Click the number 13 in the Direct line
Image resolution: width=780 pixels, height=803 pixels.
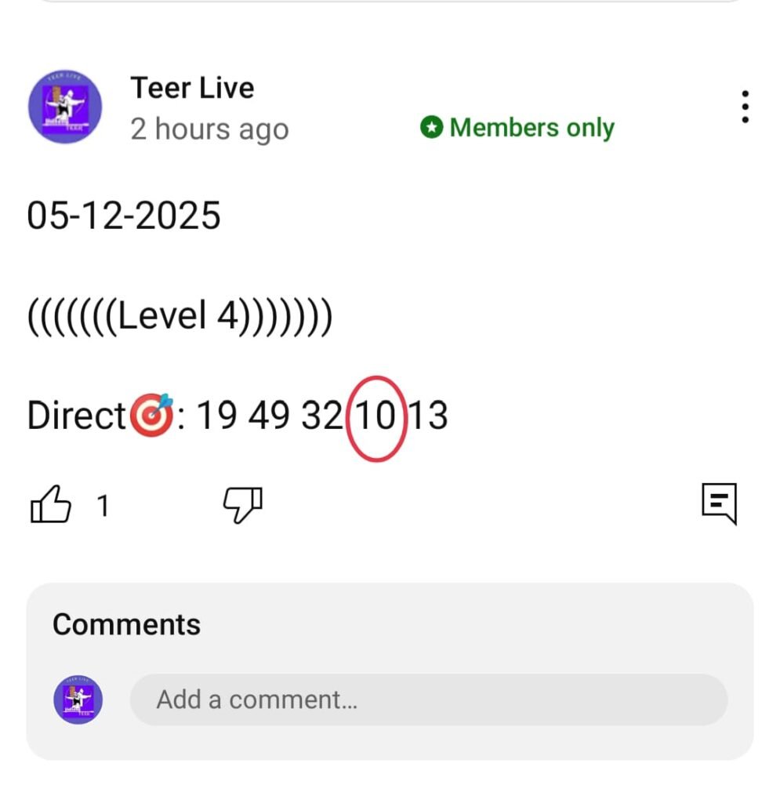coord(428,416)
